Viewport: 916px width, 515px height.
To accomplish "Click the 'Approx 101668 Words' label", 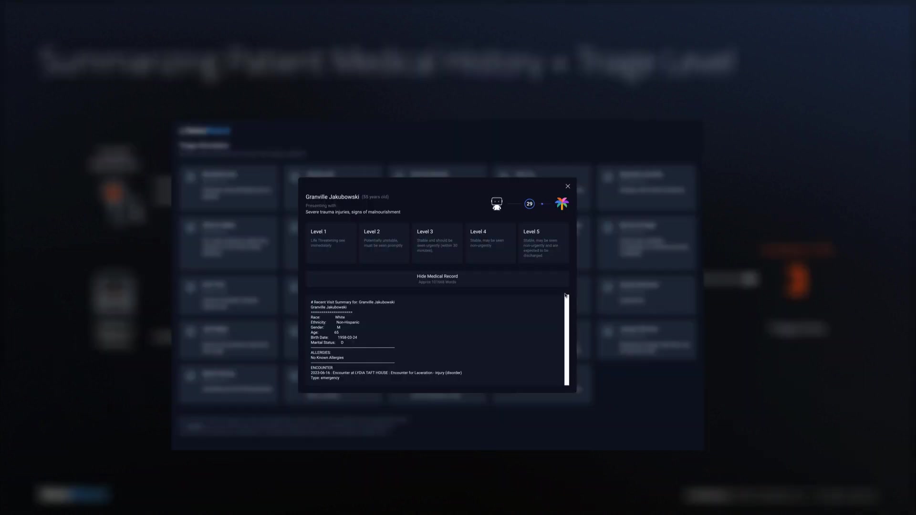I will point(437,282).
